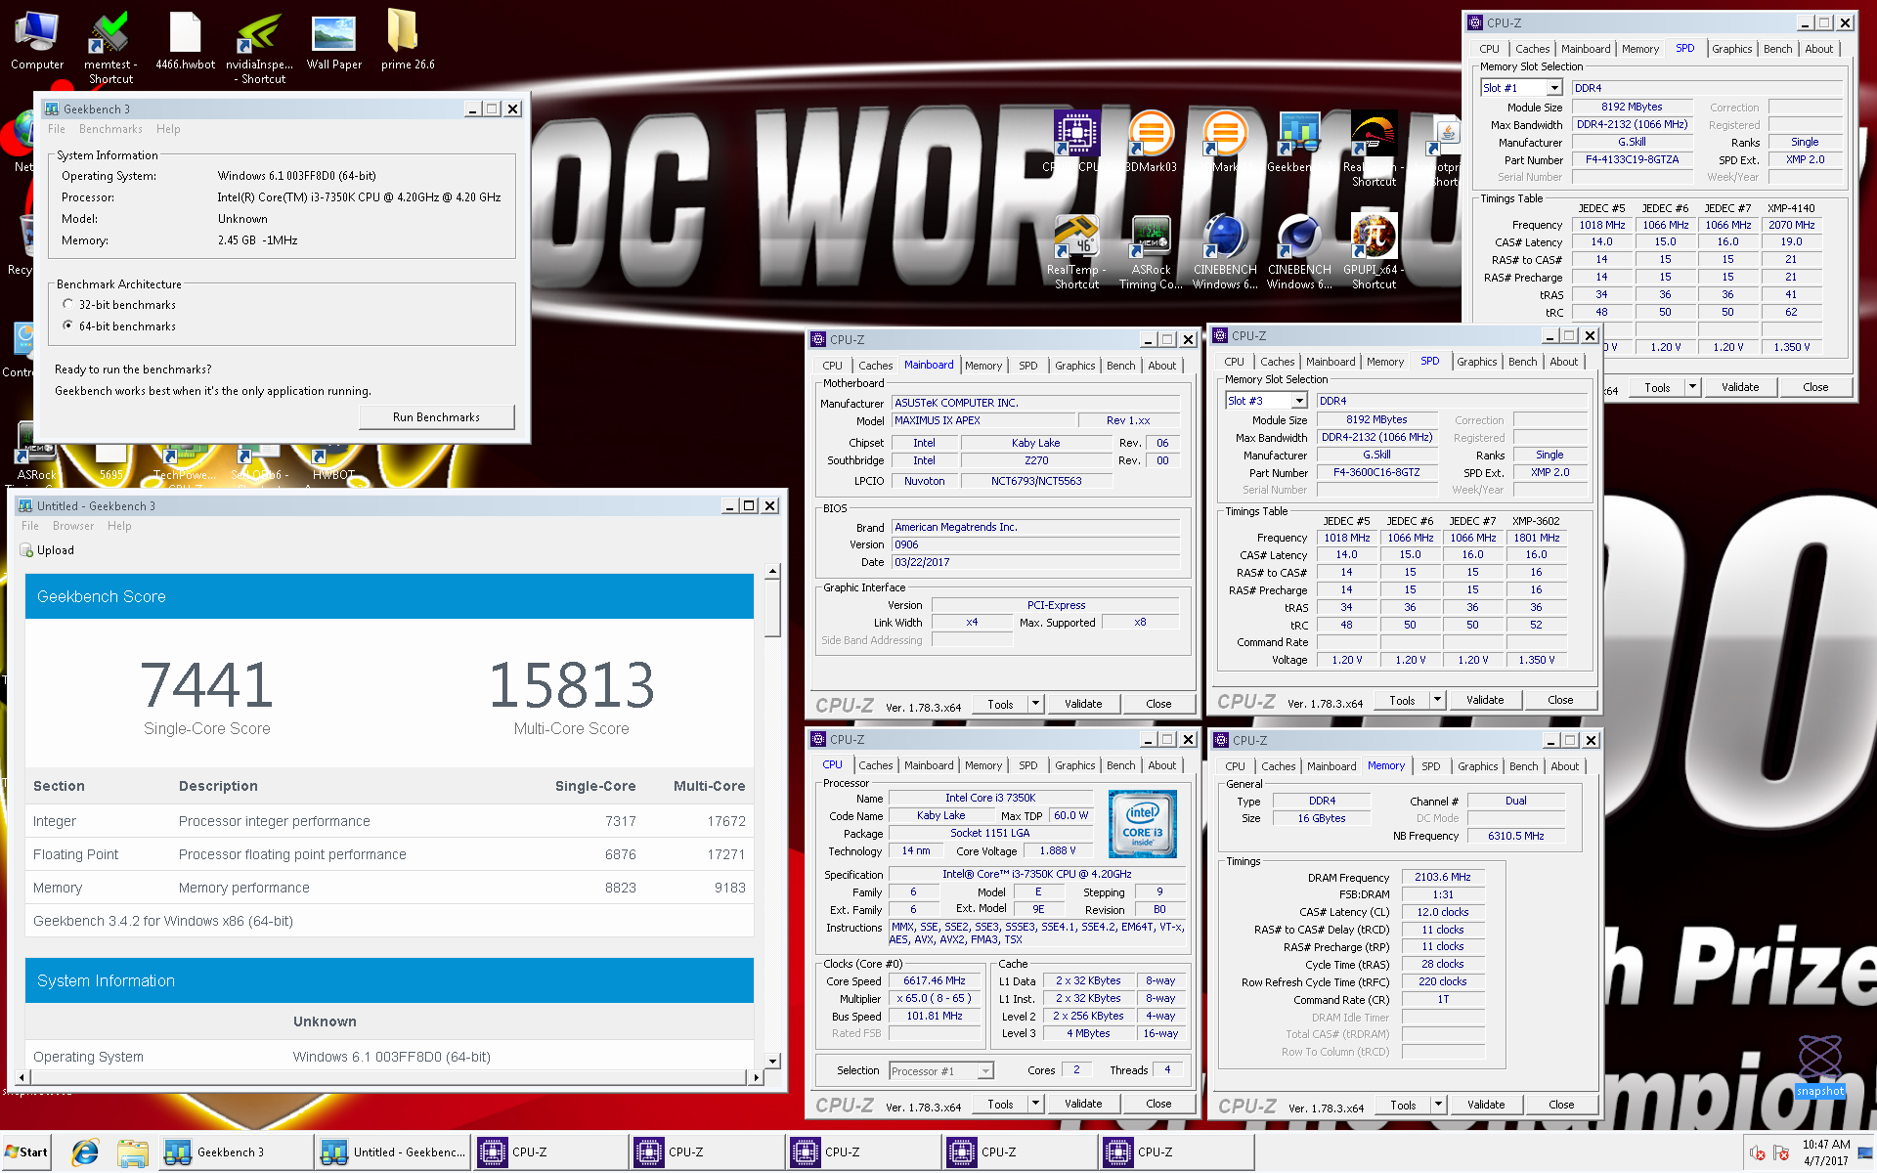Viewport: 1877px width, 1173px height.
Task: Open Bench tab in the CPU-Z CPU window
Action: [x=1120, y=765]
